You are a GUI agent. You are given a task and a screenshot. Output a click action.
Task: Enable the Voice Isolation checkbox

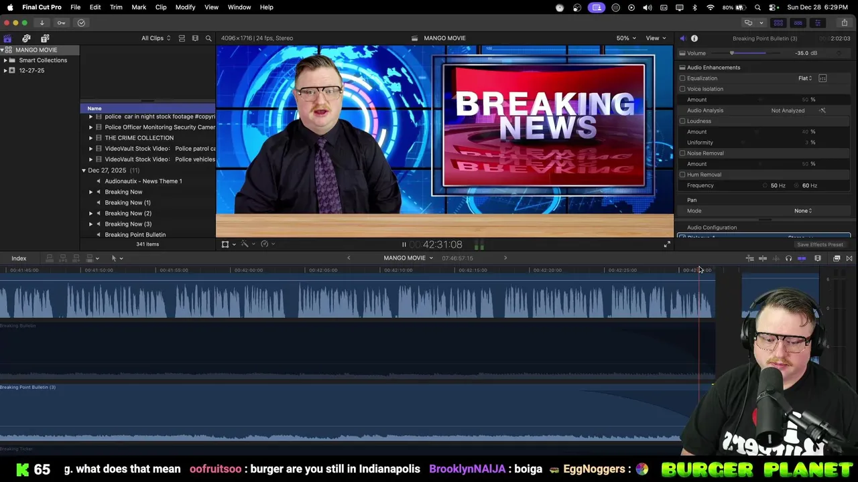click(682, 89)
